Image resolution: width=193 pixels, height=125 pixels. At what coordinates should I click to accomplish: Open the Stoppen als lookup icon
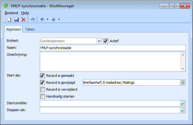point(183,110)
